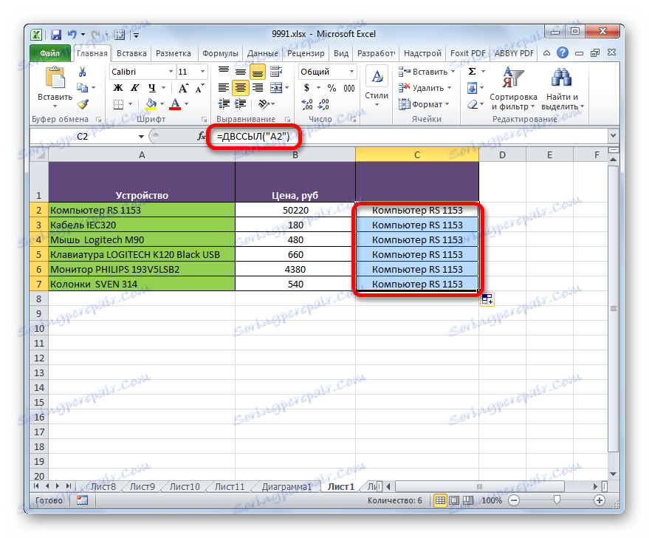Expand the formula bar chevron

pyautogui.click(x=613, y=135)
